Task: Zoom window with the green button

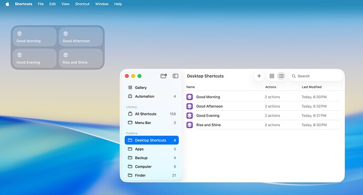Action: pos(139,76)
